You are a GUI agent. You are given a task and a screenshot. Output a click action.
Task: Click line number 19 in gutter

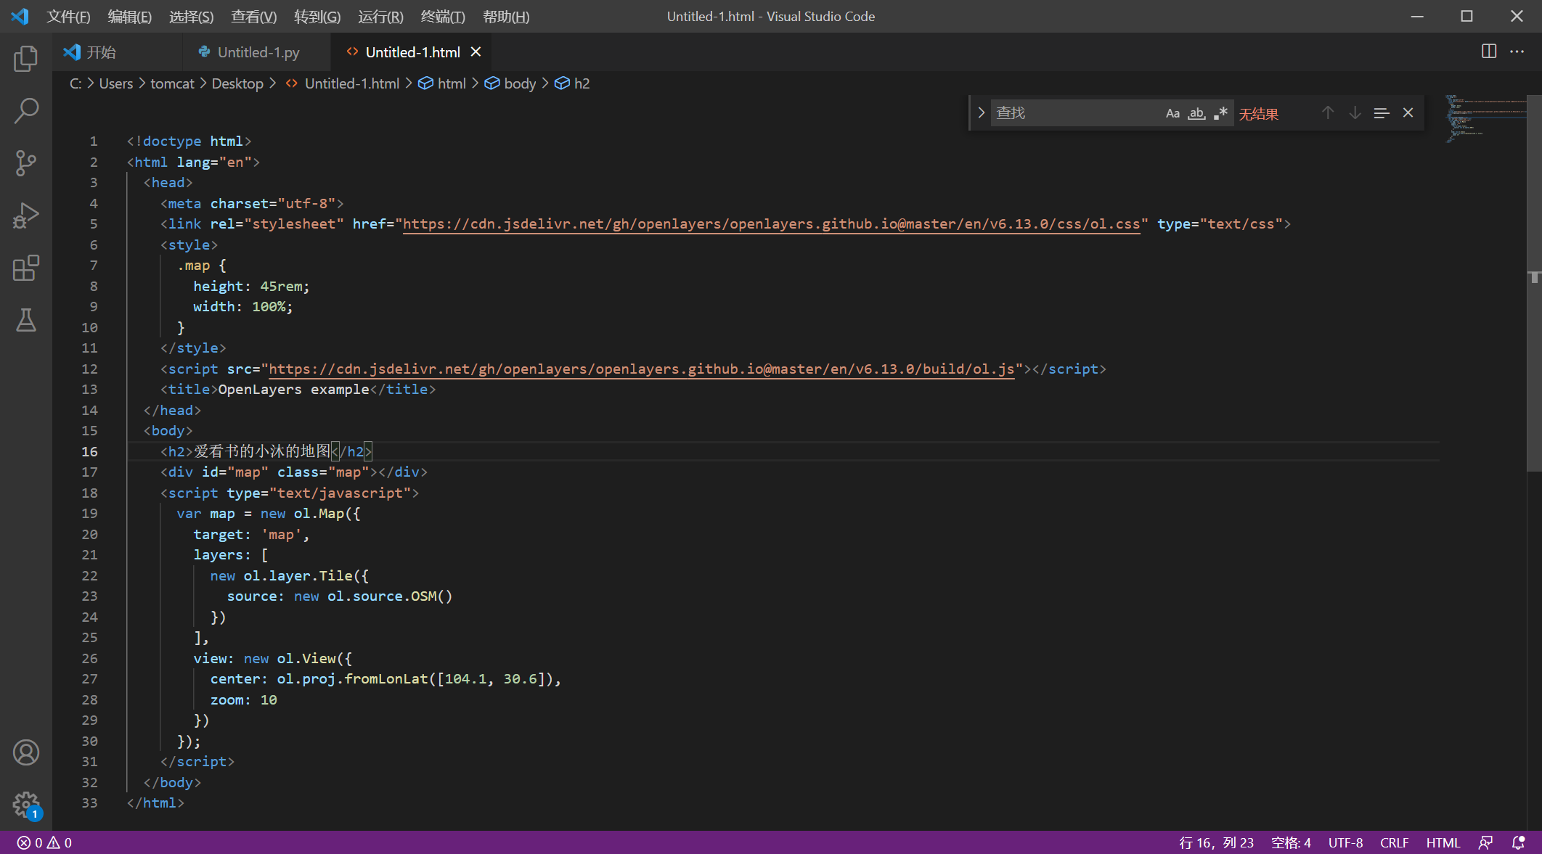coord(89,513)
